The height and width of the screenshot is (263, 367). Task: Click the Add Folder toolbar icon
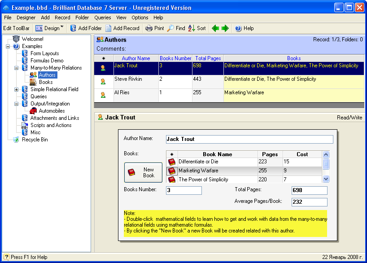pyautogui.click(x=73, y=28)
